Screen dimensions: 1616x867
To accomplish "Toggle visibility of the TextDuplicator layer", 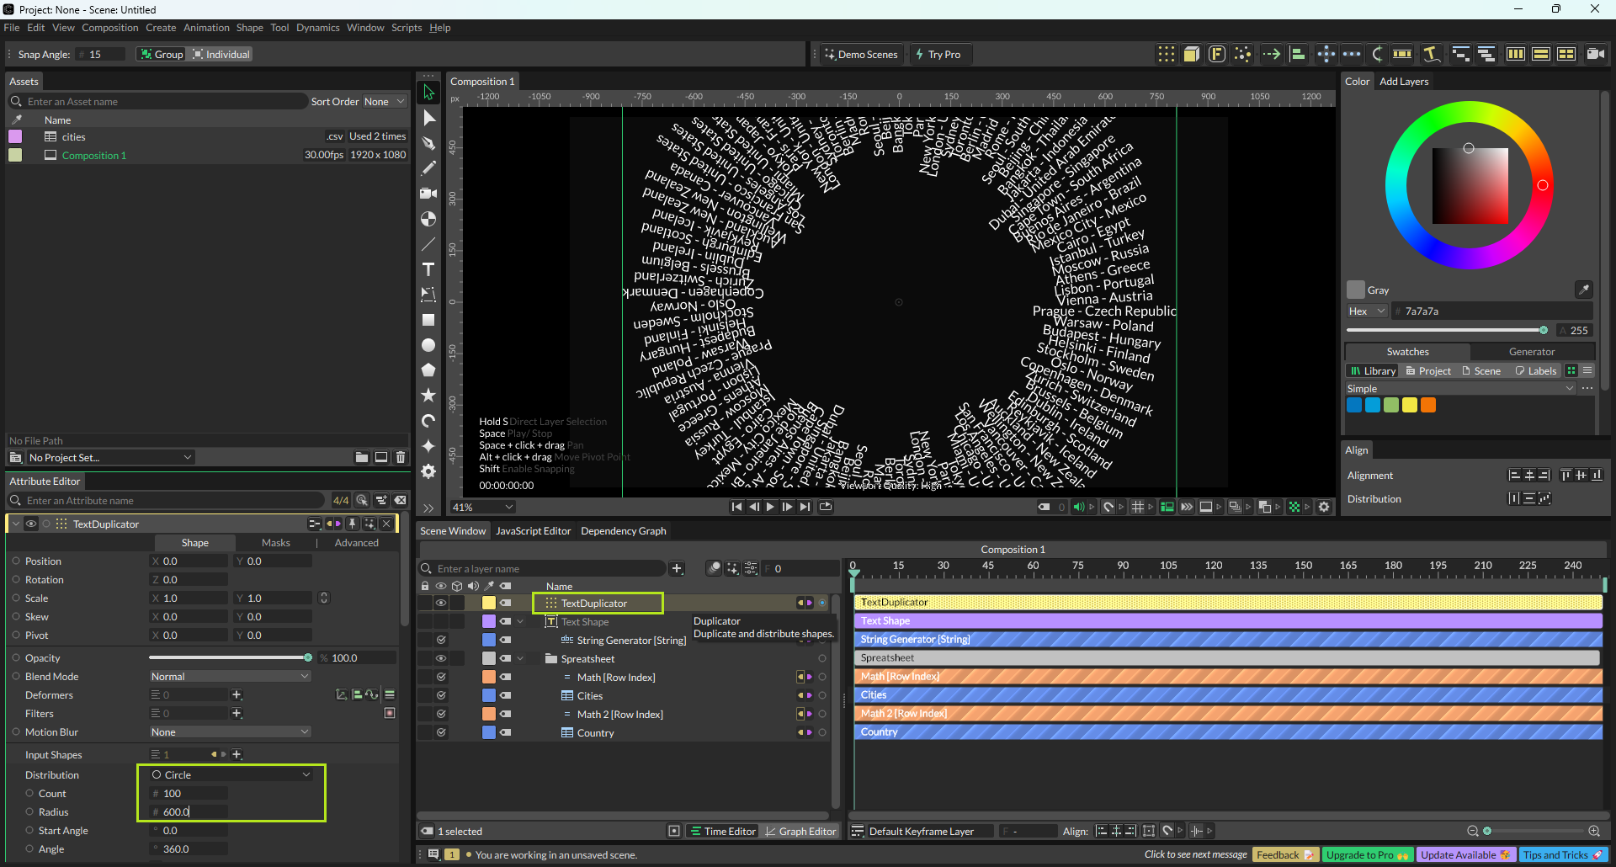I will coord(440,603).
